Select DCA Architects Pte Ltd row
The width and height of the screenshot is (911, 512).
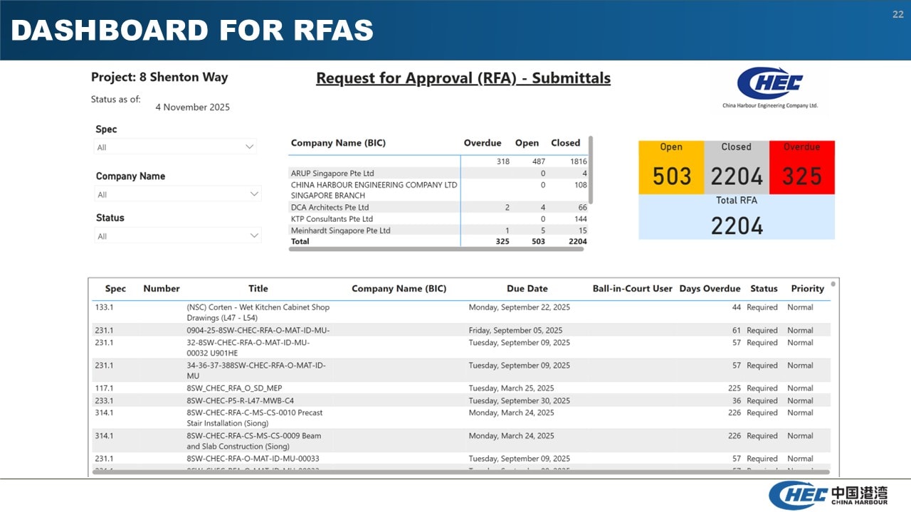pos(438,207)
